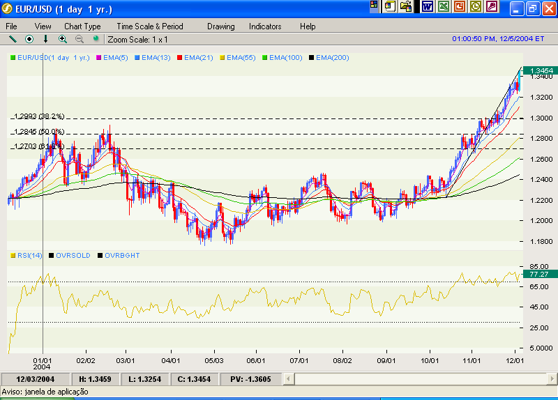Click the OVRBGHT legend label
The width and height of the screenshot is (558, 400).
pos(122,256)
